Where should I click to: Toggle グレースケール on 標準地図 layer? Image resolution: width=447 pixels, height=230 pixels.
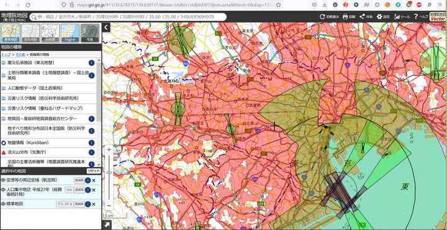[65, 204]
